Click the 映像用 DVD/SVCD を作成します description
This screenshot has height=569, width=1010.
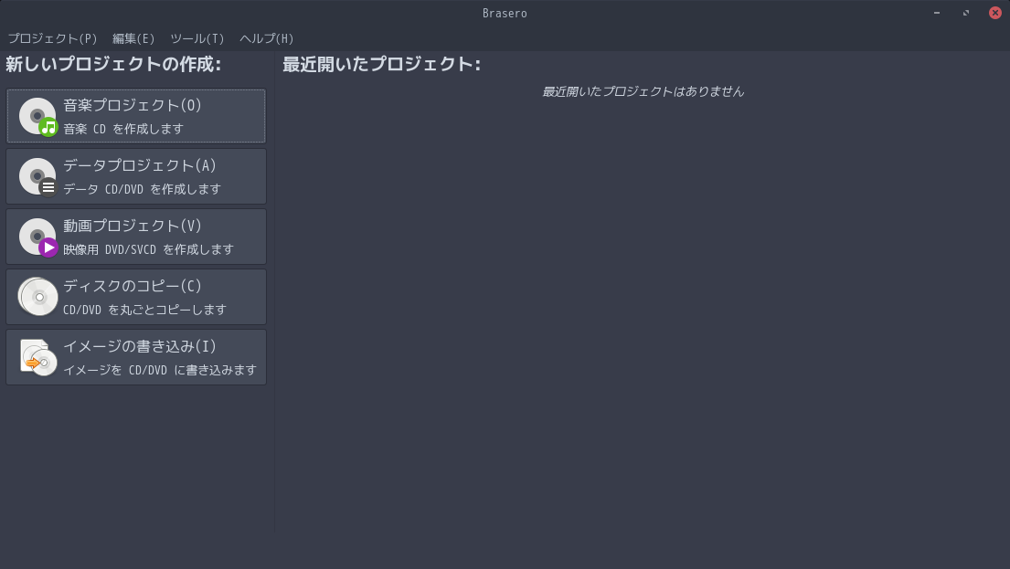point(148,249)
